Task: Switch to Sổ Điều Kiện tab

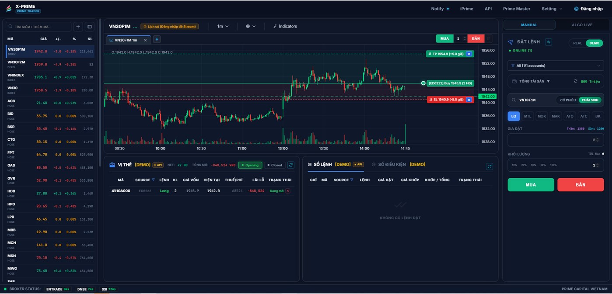Action: tap(398, 164)
